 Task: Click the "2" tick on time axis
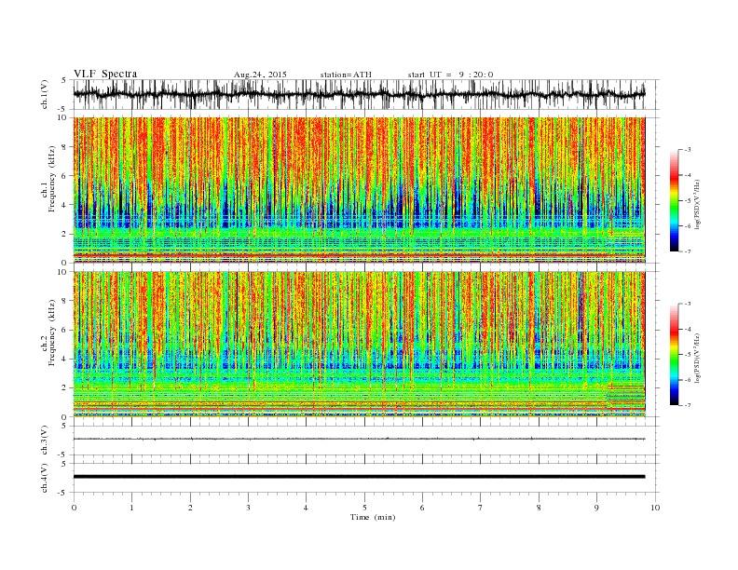[190, 508]
